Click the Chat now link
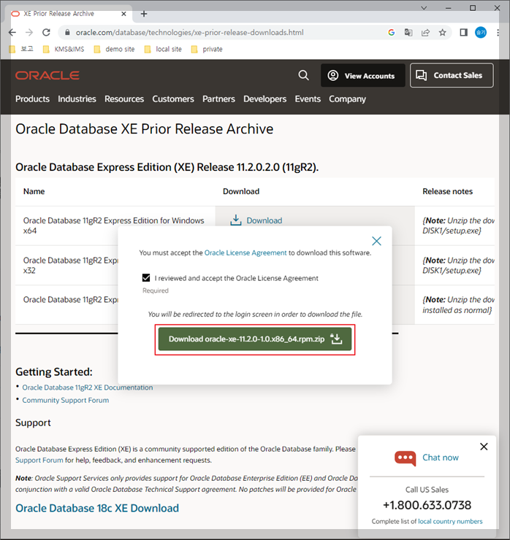The width and height of the screenshot is (510, 540). point(441,458)
